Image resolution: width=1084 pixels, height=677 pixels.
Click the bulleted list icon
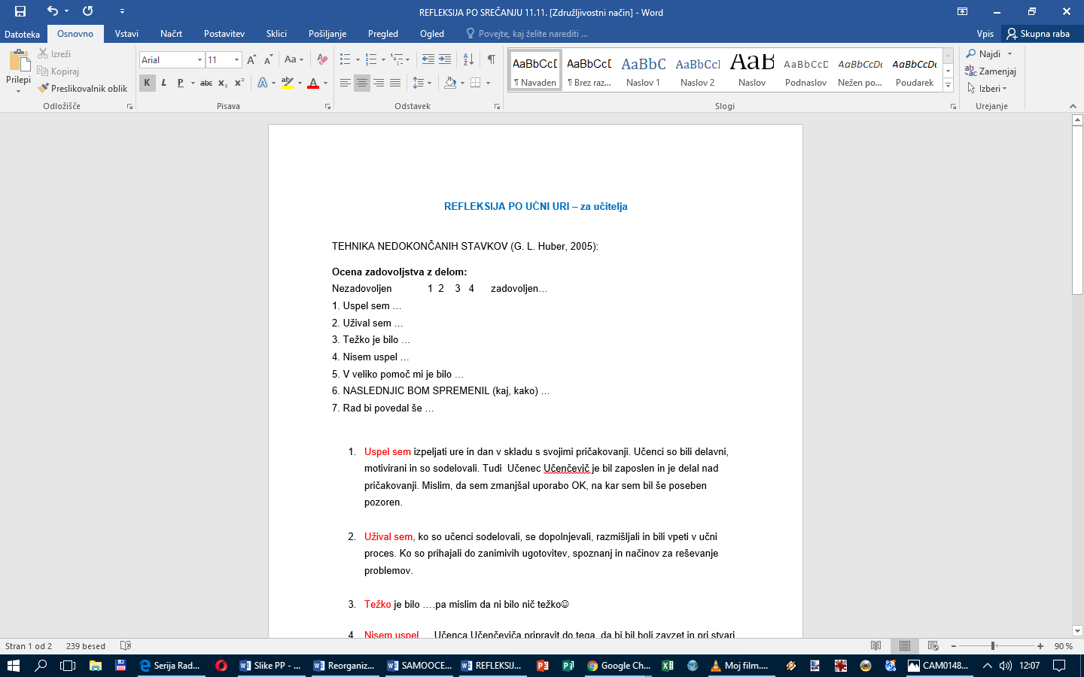(345, 59)
